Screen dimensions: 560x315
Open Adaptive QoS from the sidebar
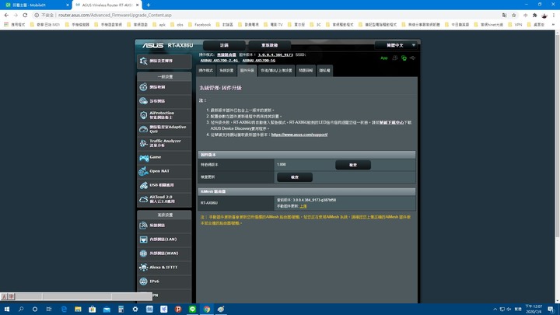point(164,129)
